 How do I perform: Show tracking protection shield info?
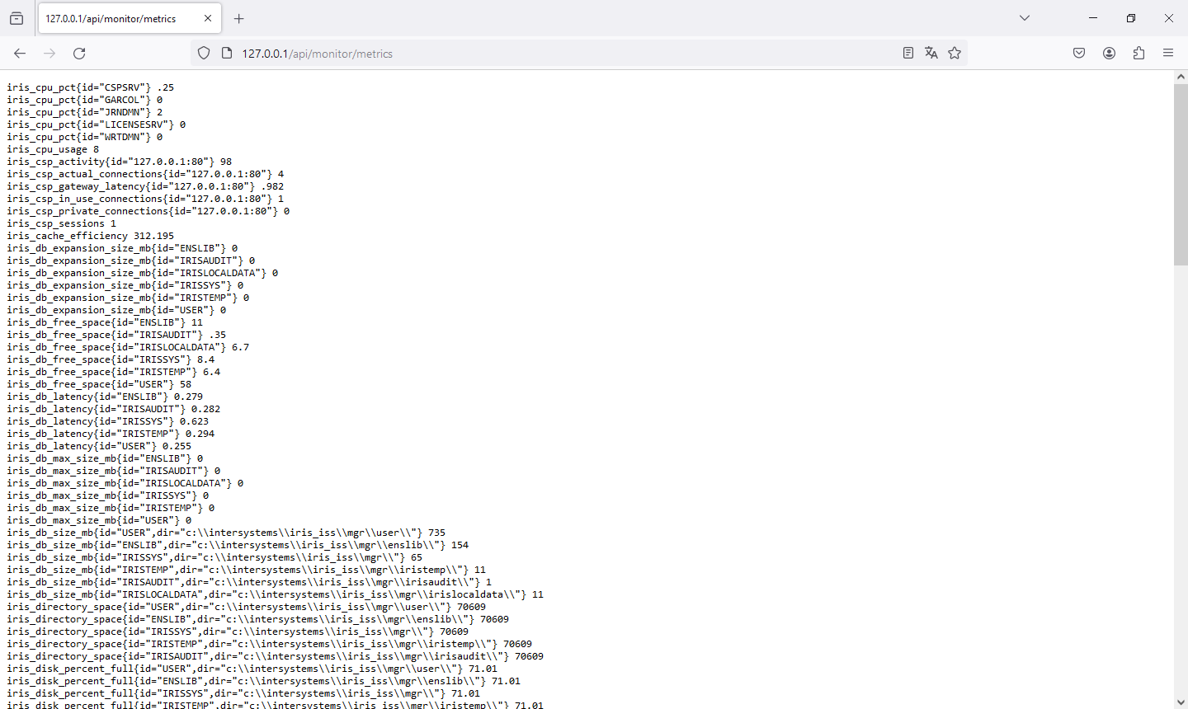(x=204, y=53)
